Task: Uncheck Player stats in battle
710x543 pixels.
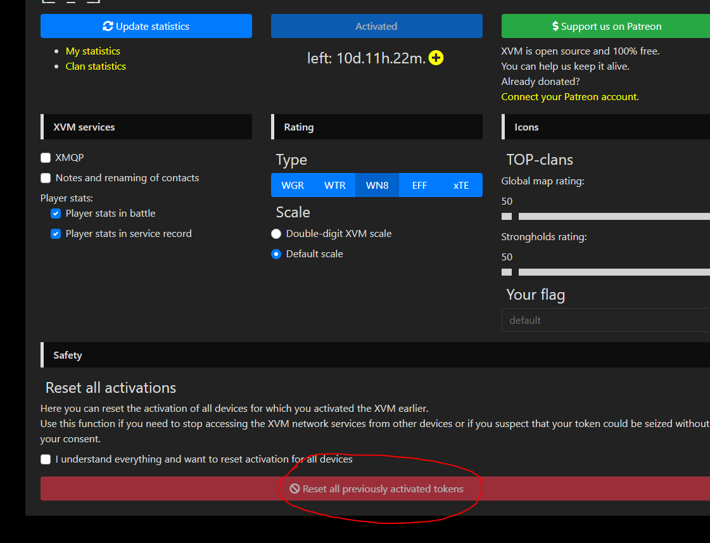Action: pyautogui.click(x=56, y=214)
